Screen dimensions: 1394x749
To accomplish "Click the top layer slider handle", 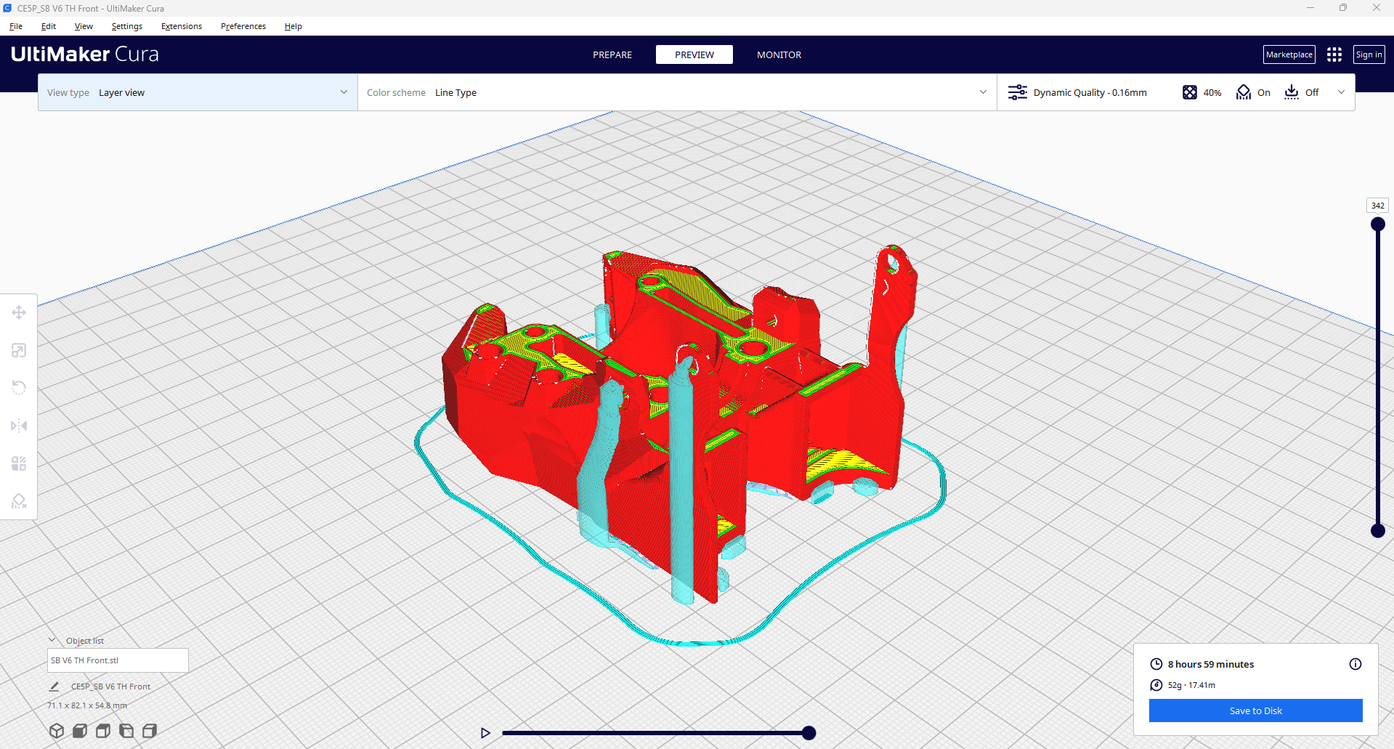I will 1378,224.
